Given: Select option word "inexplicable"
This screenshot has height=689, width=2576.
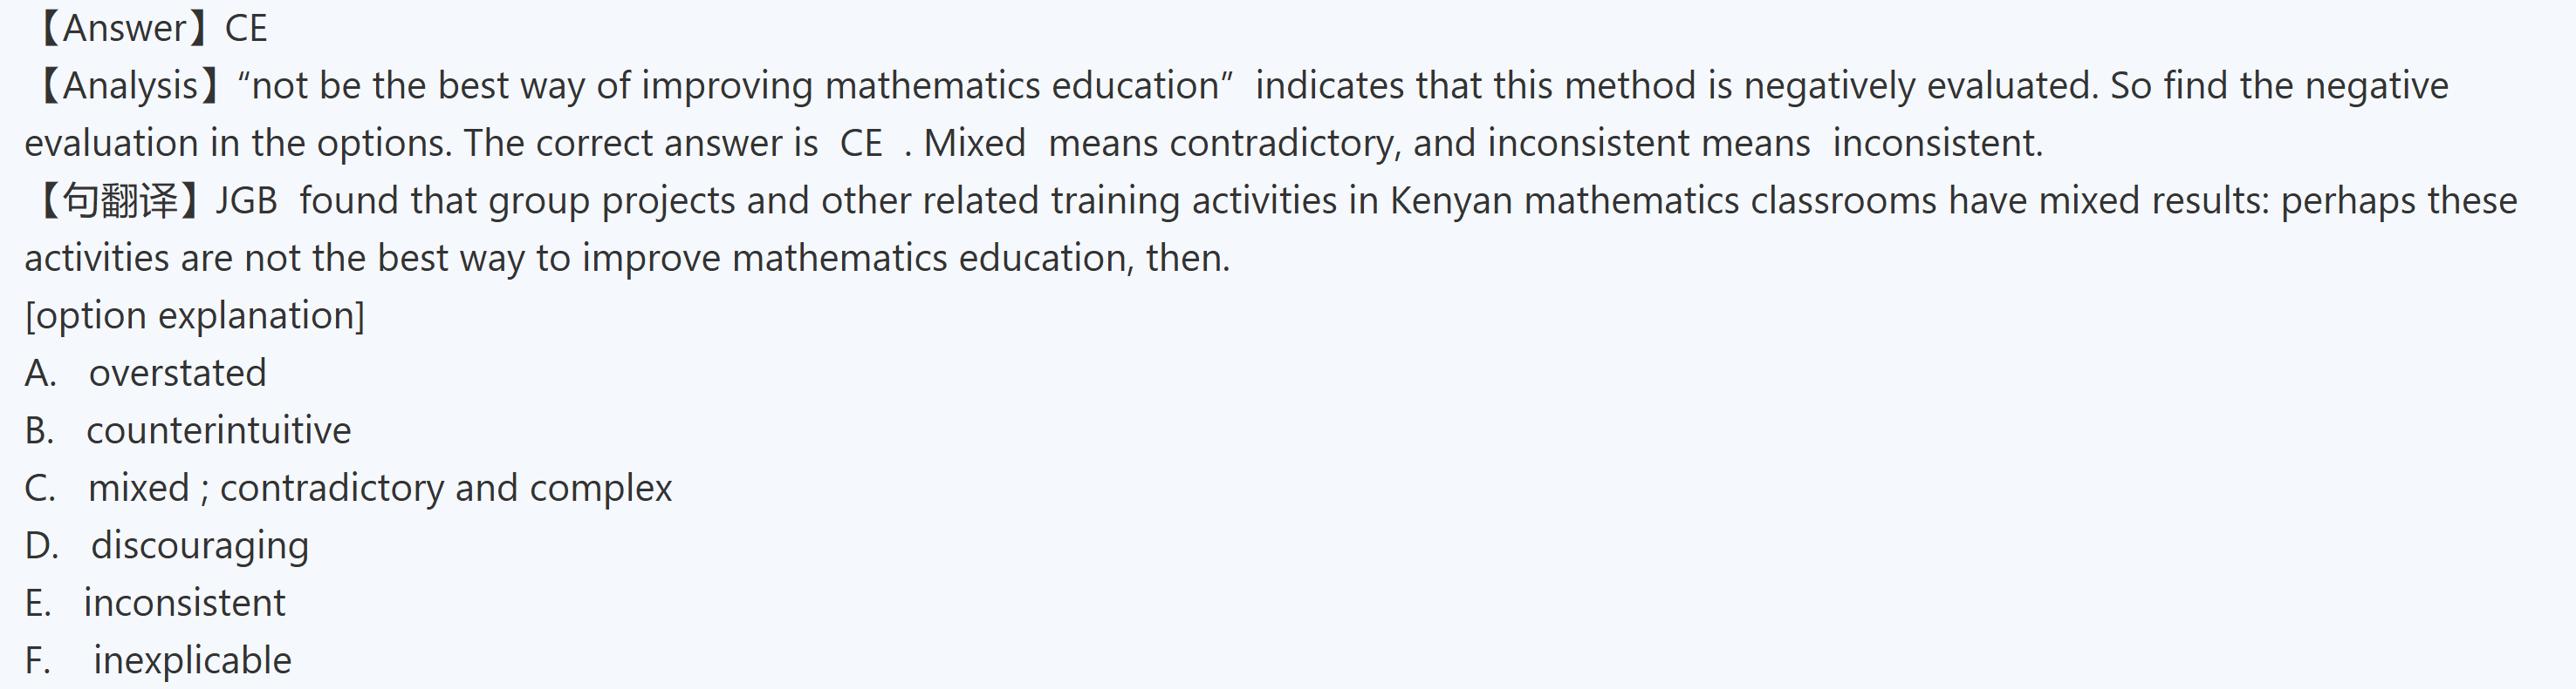Looking at the screenshot, I should (193, 661).
